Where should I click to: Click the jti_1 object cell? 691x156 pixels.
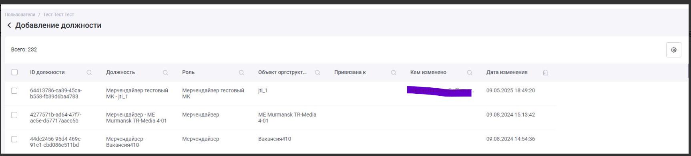(x=263, y=91)
